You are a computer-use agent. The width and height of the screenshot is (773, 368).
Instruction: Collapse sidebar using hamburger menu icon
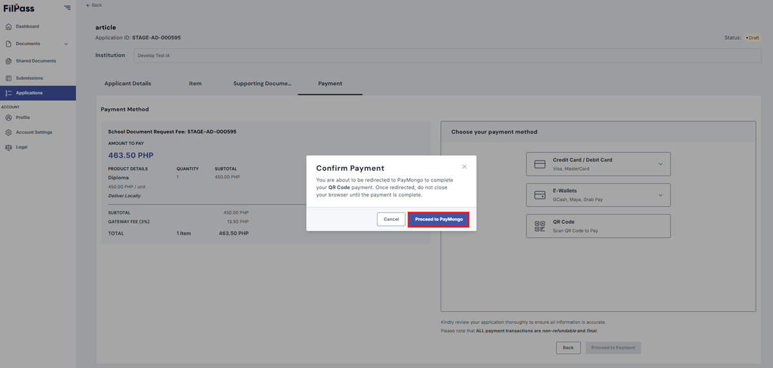coord(68,8)
